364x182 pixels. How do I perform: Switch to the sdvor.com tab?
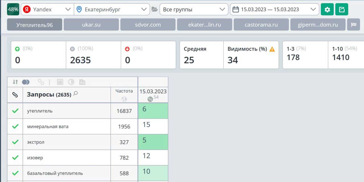[x=148, y=25]
